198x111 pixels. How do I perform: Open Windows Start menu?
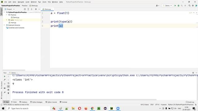3,108
